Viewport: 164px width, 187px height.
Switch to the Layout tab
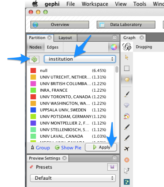pyautogui.click(x=65, y=38)
